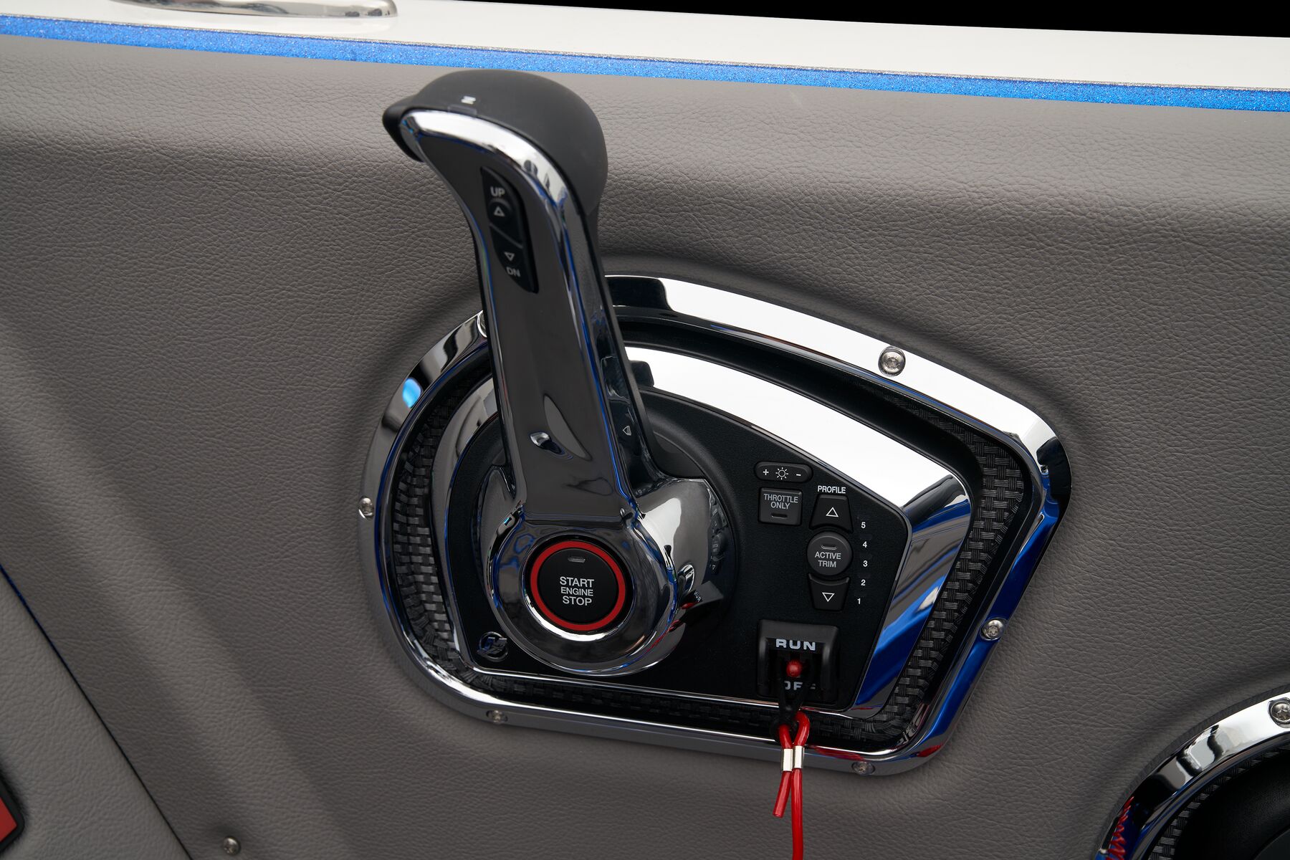Toggle the ACTIVE TRIM button
This screenshot has width=1290, height=860.
click(x=828, y=555)
